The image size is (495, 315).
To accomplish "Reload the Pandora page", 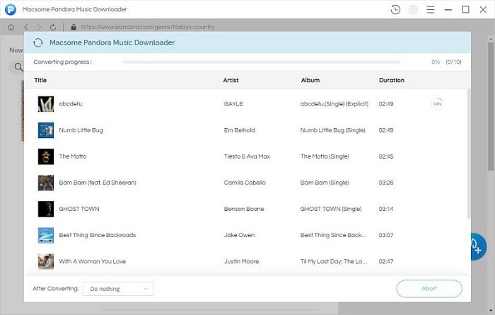I will [53, 27].
